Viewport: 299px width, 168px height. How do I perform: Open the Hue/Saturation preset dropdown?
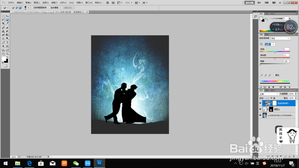280,38
